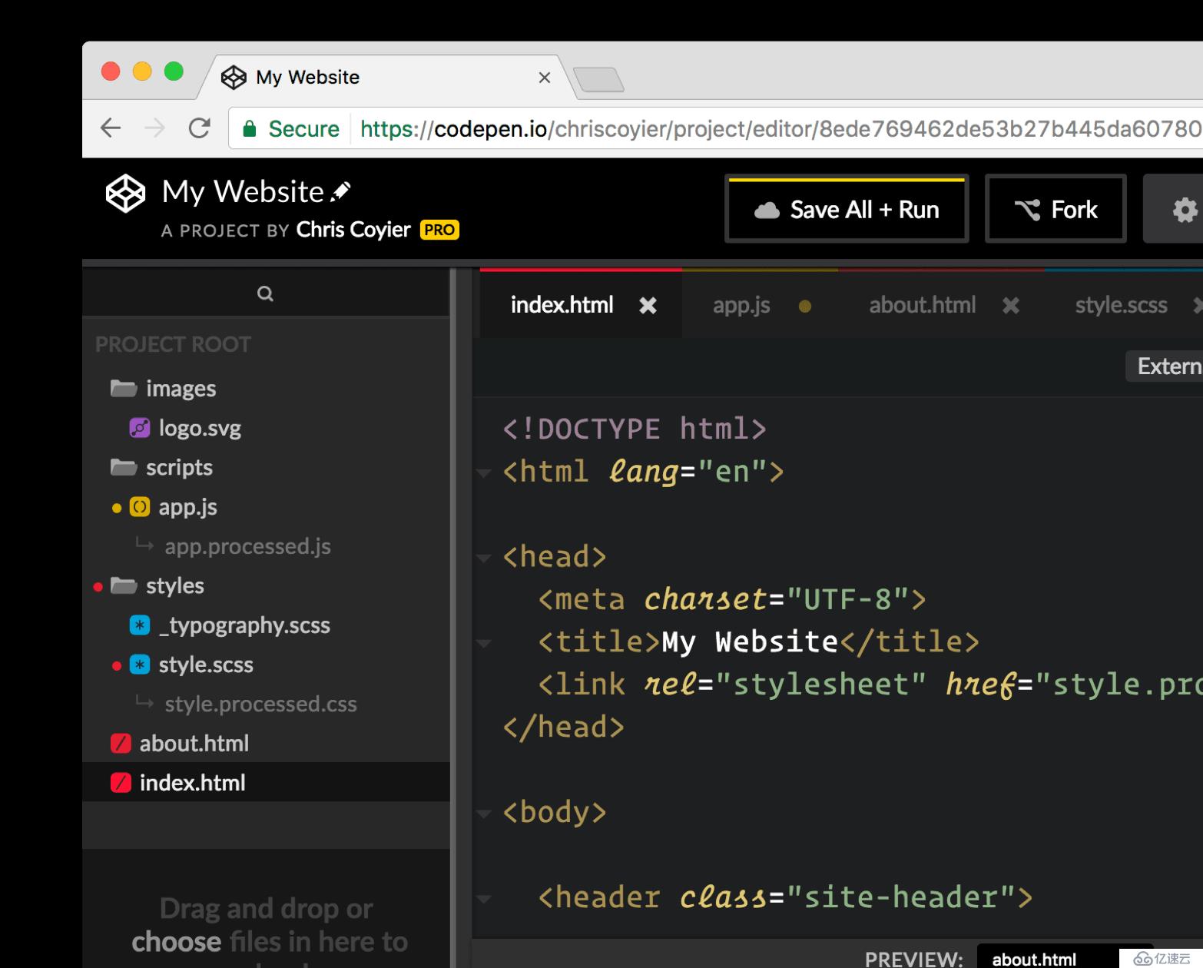This screenshot has height=968, width=1203.
Task: Collapse the scripts folder
Action: [161, 468]
